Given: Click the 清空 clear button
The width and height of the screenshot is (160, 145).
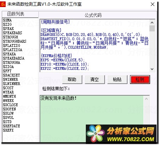Looking at the screenshot, I should pos(95,80).
